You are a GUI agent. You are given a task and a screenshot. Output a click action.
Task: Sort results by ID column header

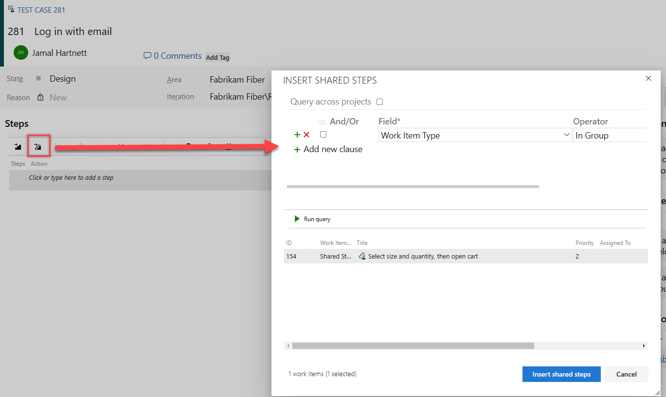(289, 243)
